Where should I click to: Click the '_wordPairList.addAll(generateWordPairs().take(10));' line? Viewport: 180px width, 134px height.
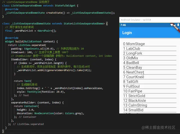point(54,70)
